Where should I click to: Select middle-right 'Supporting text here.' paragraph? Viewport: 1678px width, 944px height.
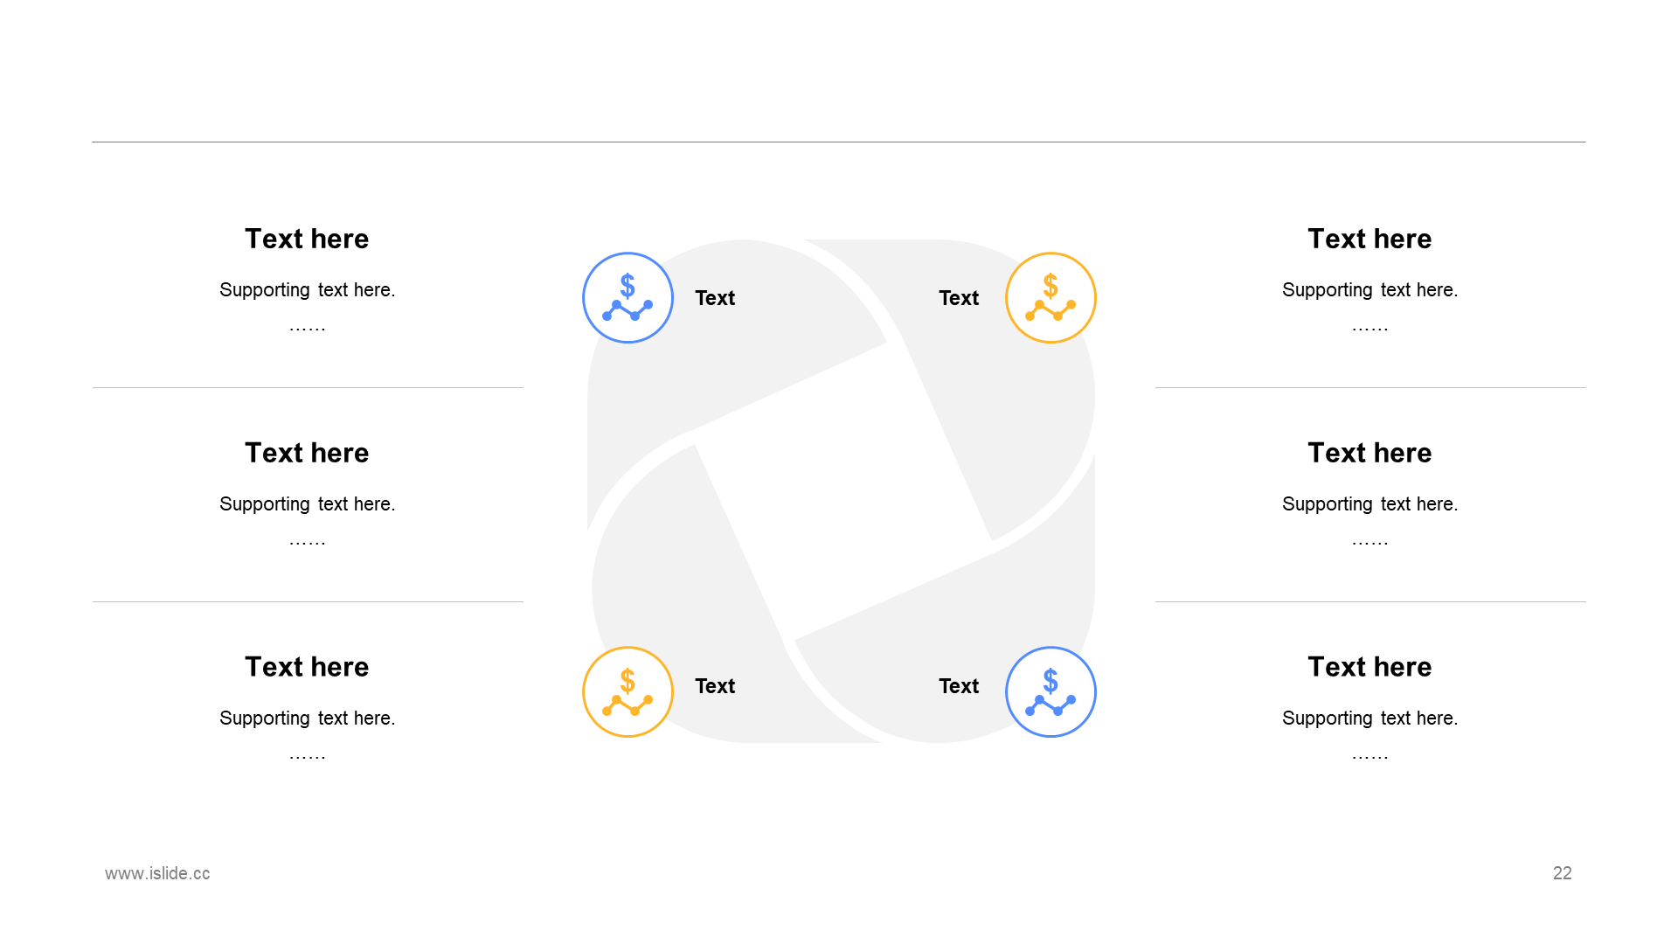[1370, 504]
